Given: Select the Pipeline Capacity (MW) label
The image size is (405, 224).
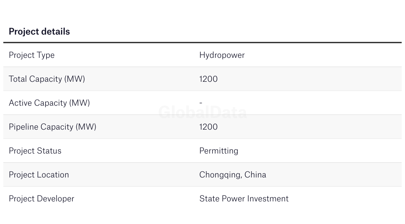Looking at the screenshot, I should [x=52, y=127].
